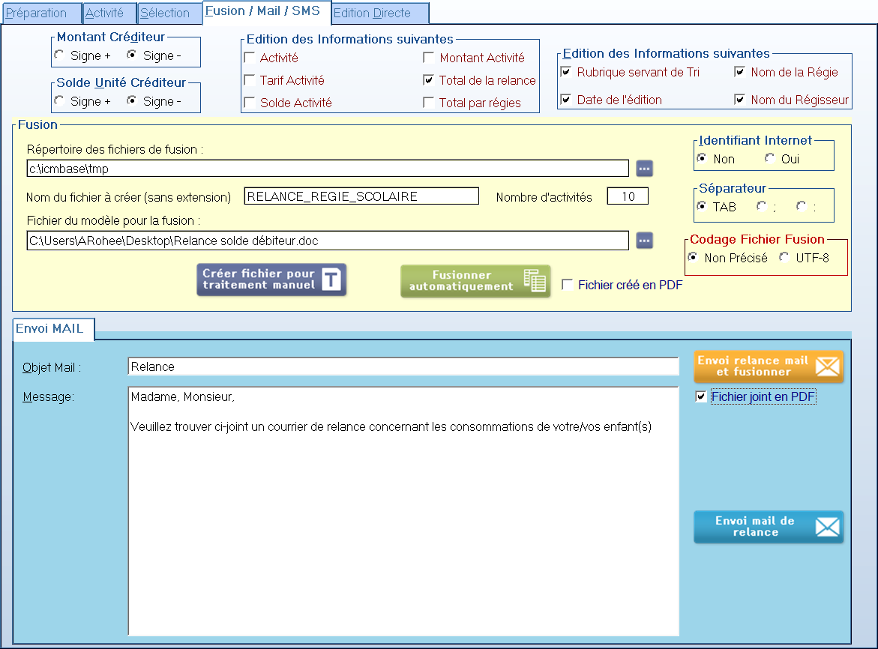This screenshot has width=878, height=649.
Task: Click browse button for fusion files directory
Action: point(644,169)
